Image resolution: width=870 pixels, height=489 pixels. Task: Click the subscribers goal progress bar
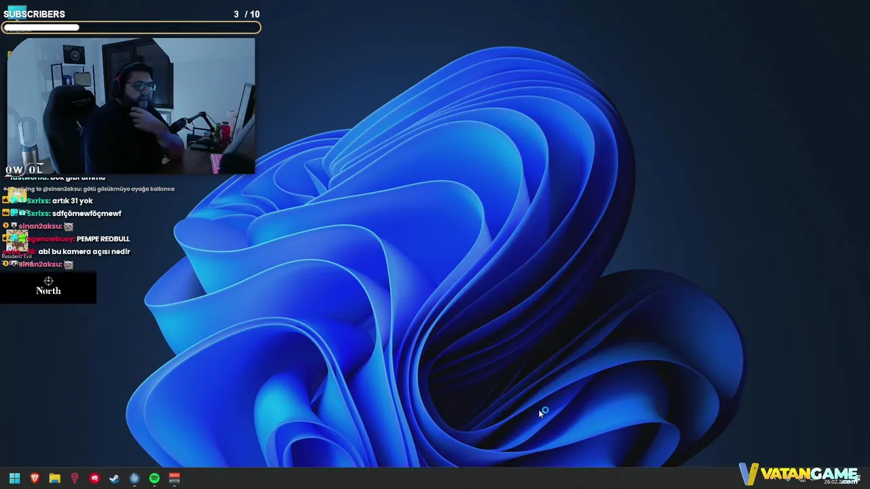point(131,28)
